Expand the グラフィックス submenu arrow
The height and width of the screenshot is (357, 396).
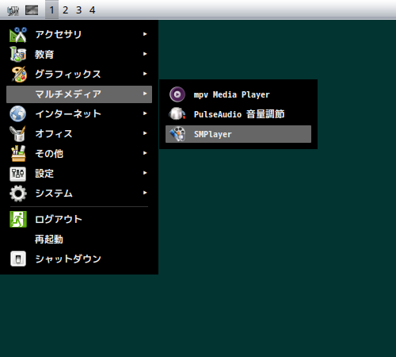point(145,74)
